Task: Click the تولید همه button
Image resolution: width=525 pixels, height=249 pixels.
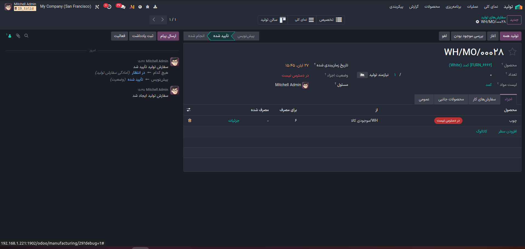Action: [x=510, y=36]
